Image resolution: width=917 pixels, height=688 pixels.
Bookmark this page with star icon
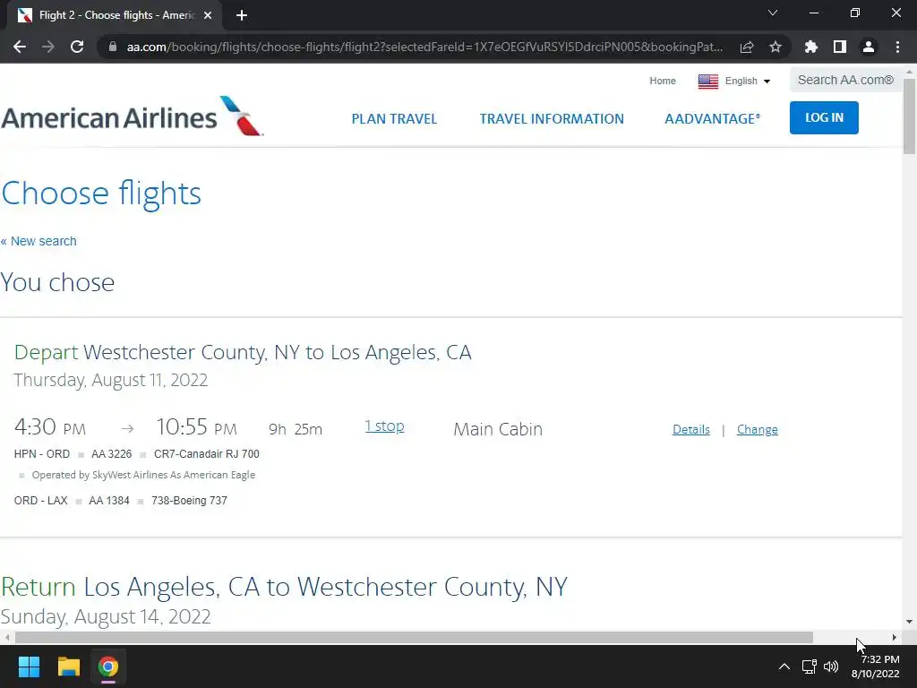[776, 47]
